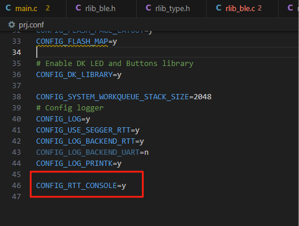Click CONFIG_FLASH_MAP=y on line 33

click(77, 41)
